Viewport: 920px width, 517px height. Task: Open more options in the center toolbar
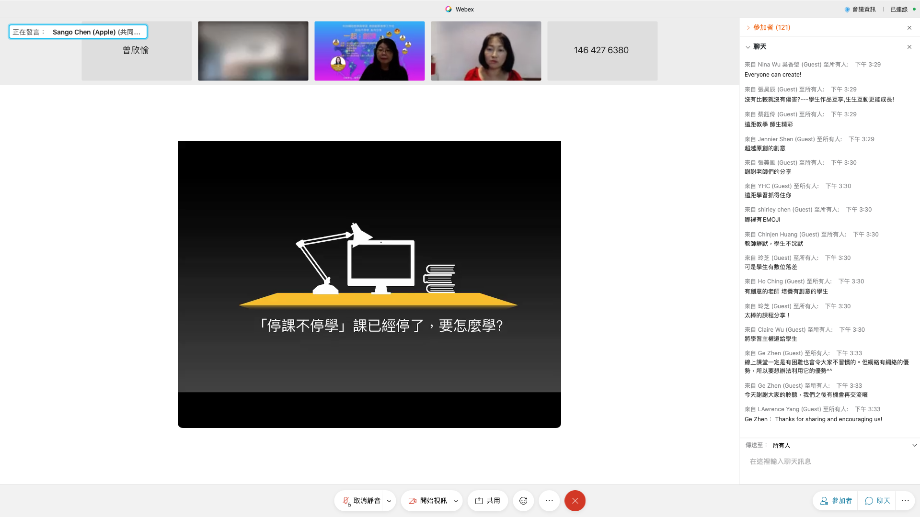[549, 501]
